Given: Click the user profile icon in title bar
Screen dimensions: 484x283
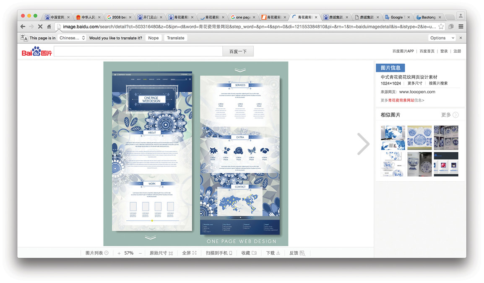Looking at the screenshot, I should point(461,16).
